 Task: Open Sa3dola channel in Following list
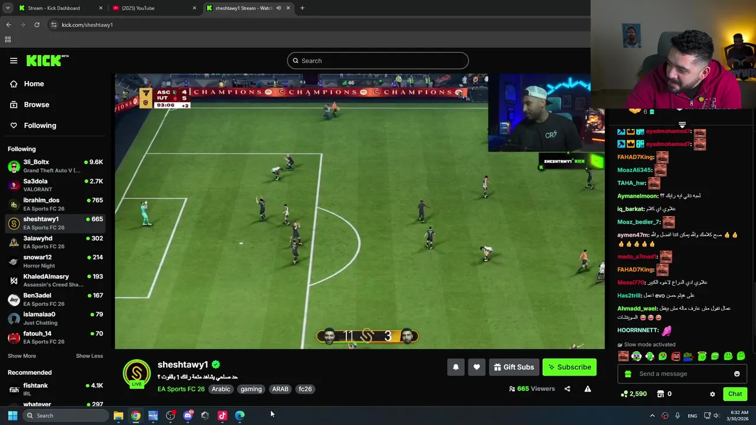coord(56,185)
